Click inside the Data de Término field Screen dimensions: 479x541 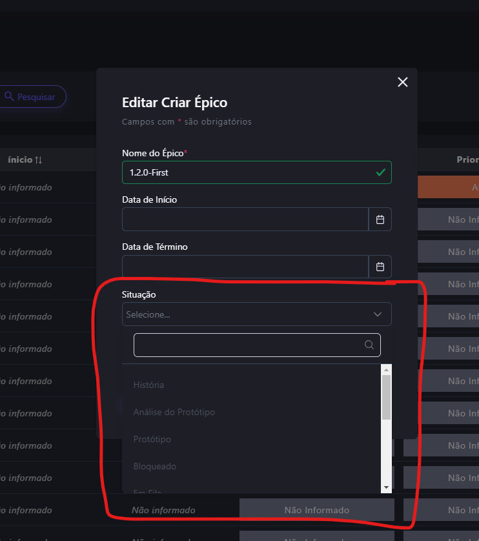[245, 267]
